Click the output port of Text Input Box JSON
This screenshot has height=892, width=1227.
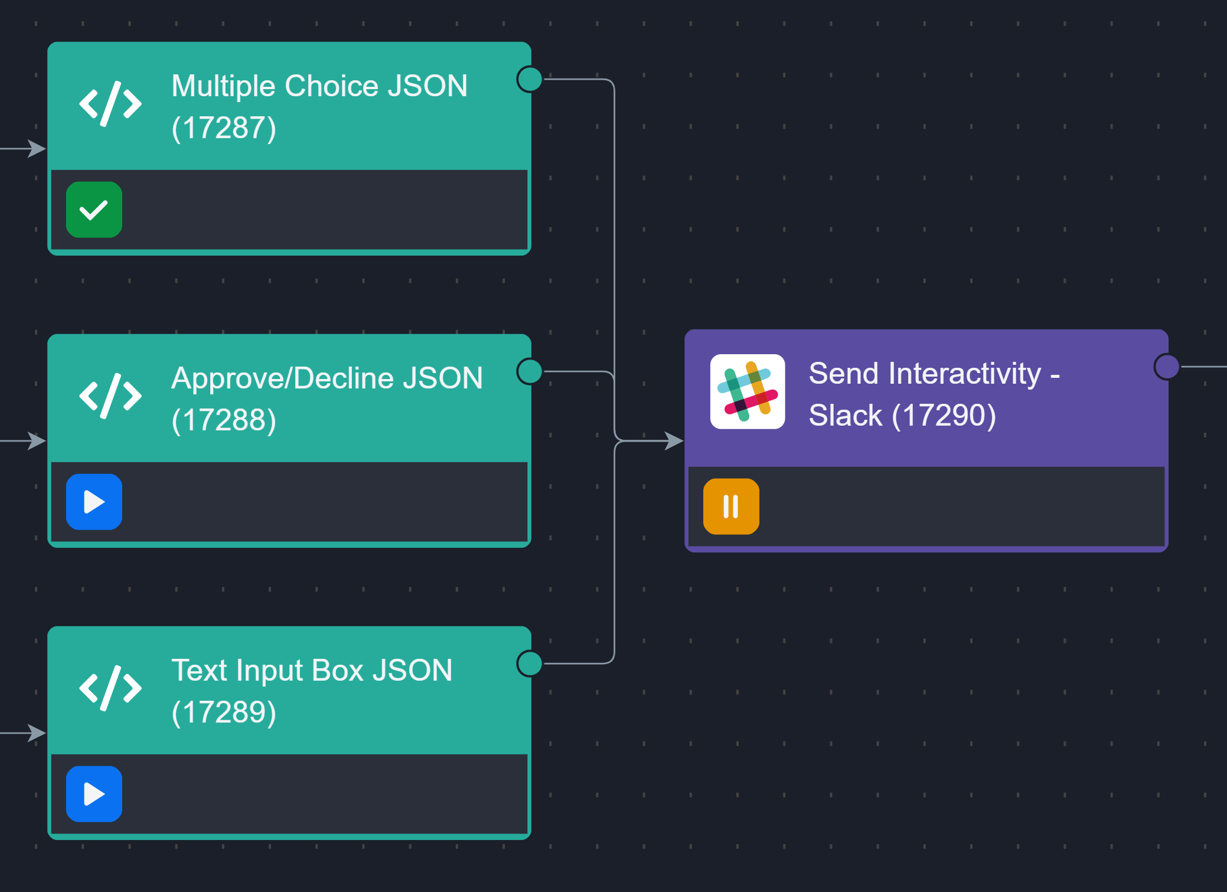pos(529,664)
